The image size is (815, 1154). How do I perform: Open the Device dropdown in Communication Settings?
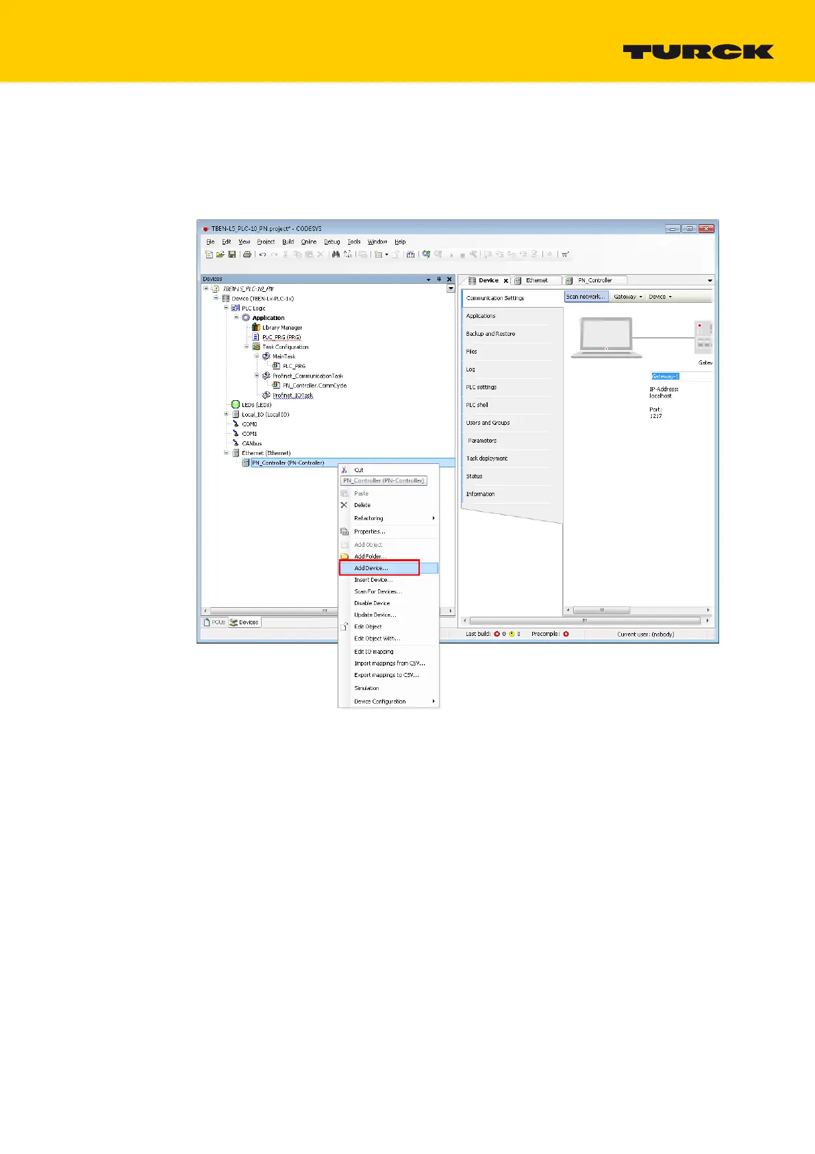tap(660, 297)
